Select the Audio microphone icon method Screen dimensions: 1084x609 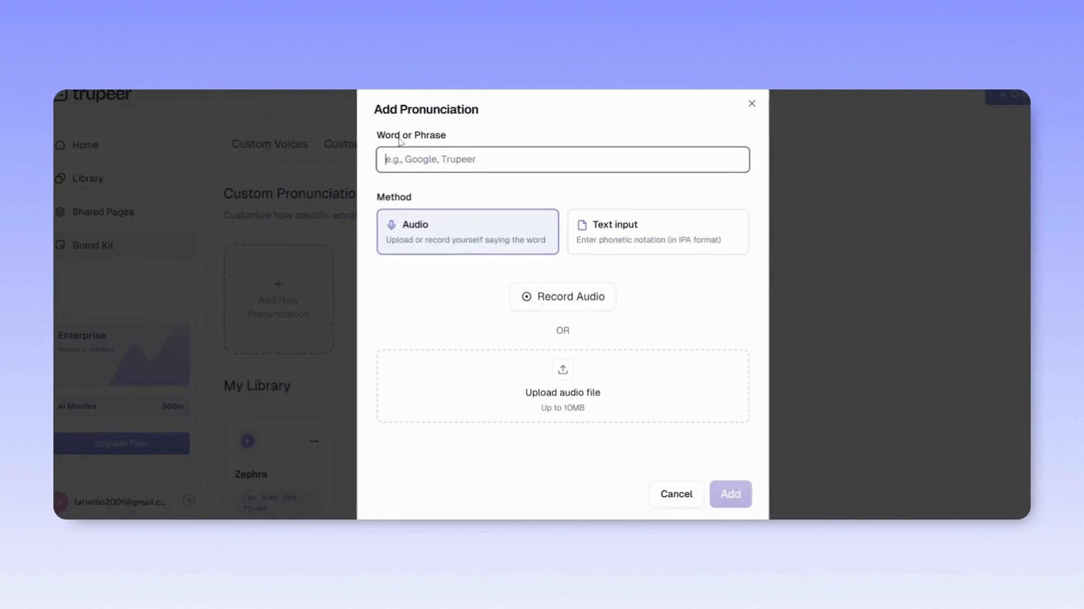[x=392, y=224]
